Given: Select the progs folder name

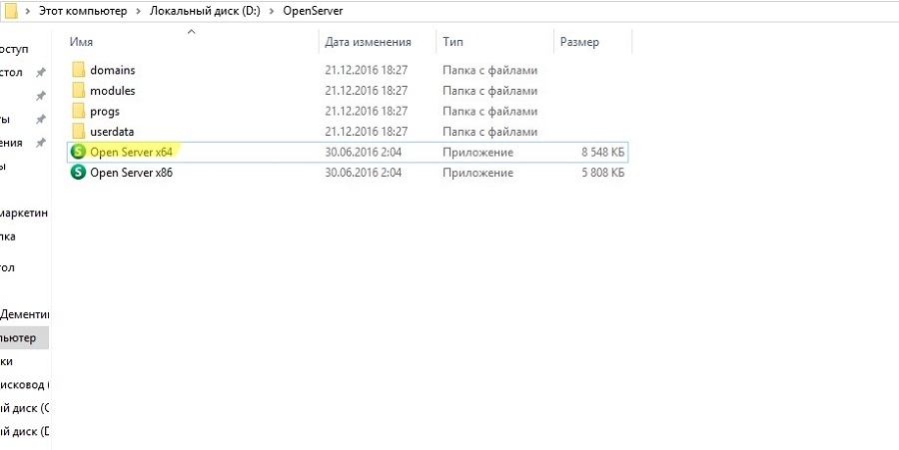Looking at the screenshot, I should (105, 111).
